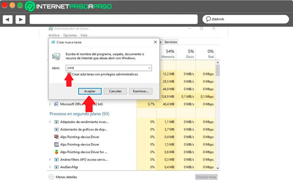
Task: Click the process list scroll down arrow
Action: [218, 168]
